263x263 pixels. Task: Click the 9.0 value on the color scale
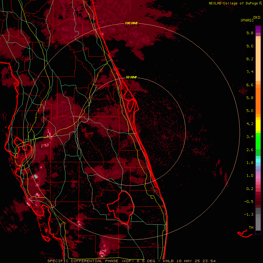250,46
